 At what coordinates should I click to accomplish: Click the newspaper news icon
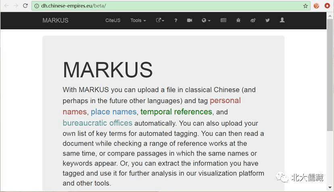(223, 21)
